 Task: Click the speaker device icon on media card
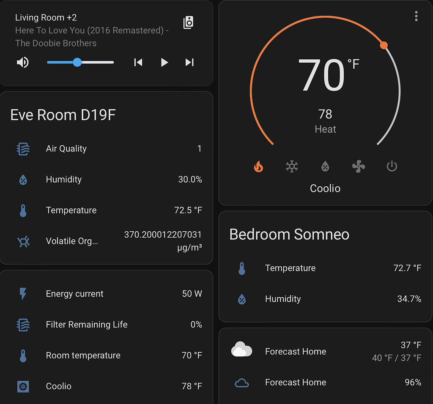(188, 22)
